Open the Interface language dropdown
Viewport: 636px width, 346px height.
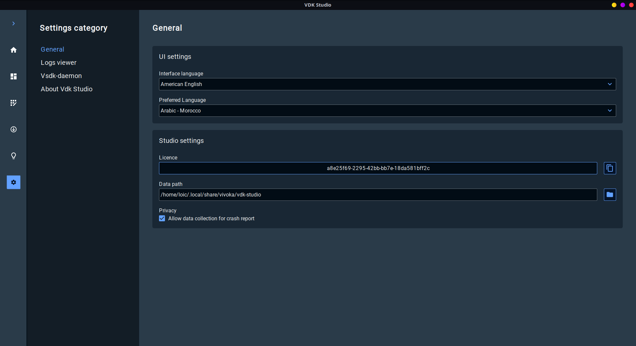coord(387,84)
